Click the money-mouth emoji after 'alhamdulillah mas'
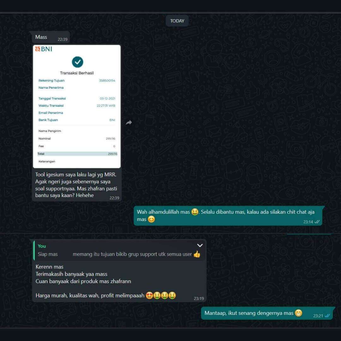Screen dimensions: 341x341 click(195, 212)
